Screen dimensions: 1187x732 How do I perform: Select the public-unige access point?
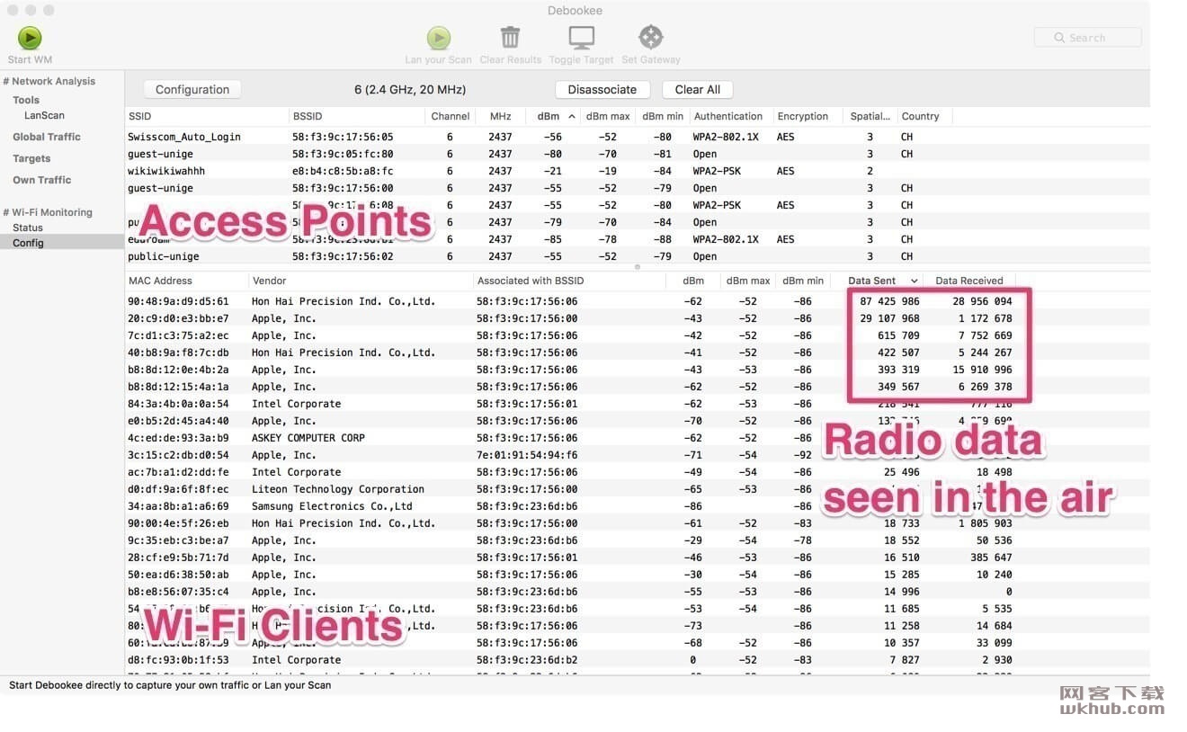coord(637,256)
